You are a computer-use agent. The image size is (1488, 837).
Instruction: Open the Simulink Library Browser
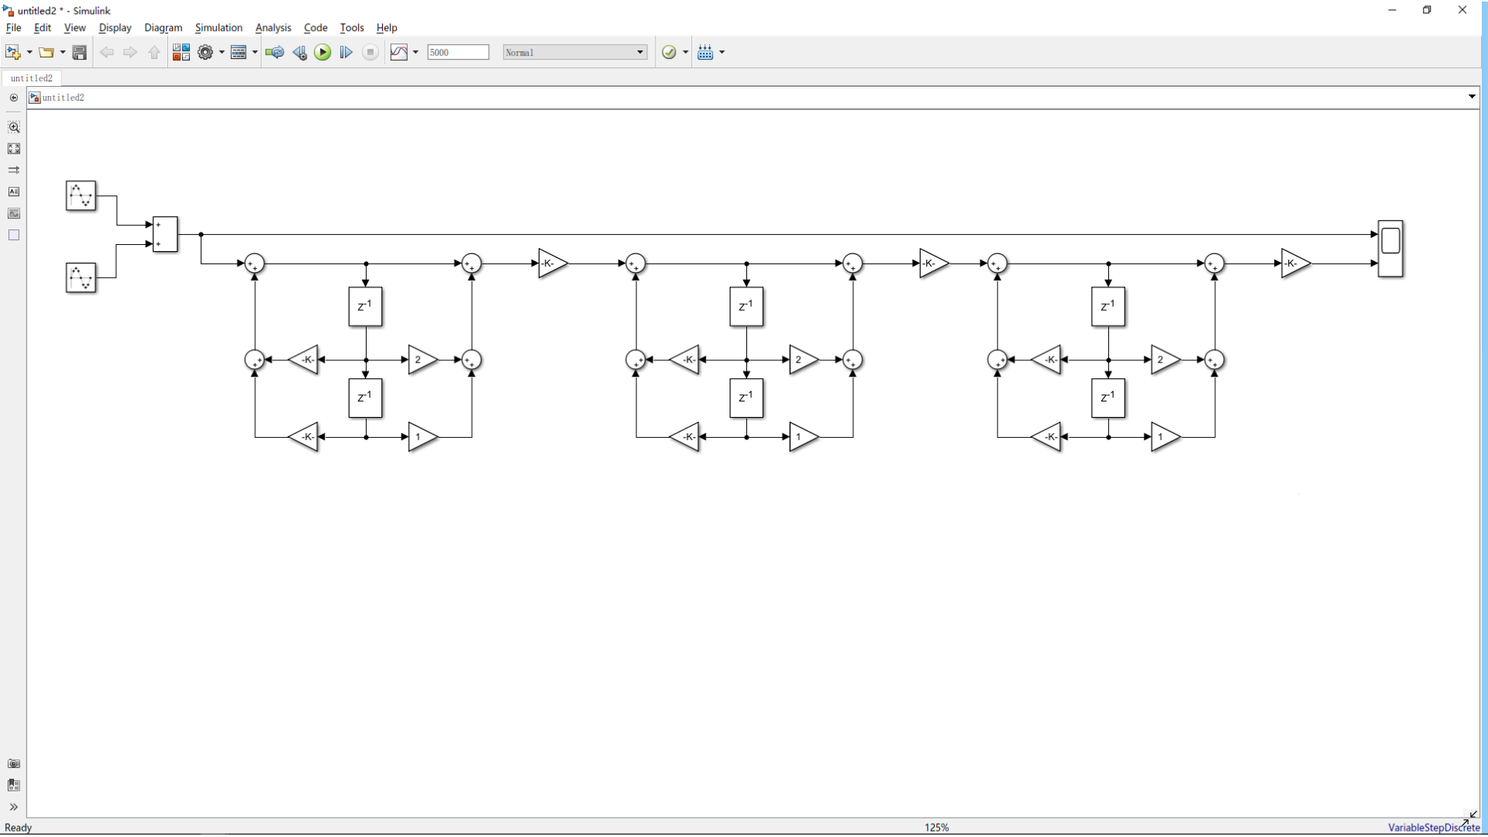pos(181,52)
